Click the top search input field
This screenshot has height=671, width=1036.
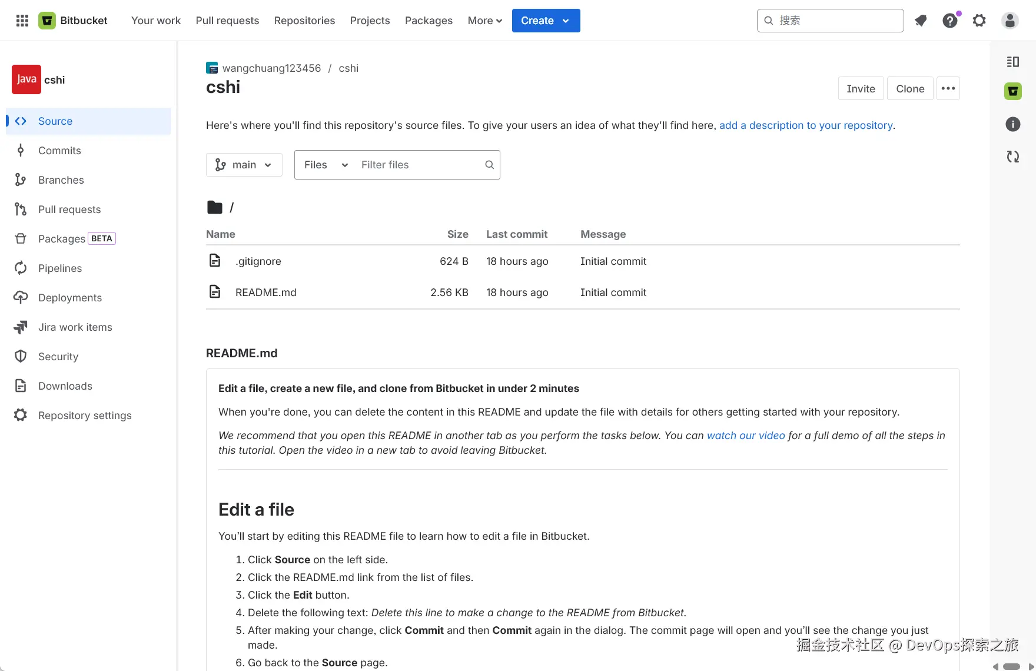click(x=837, y=21)
